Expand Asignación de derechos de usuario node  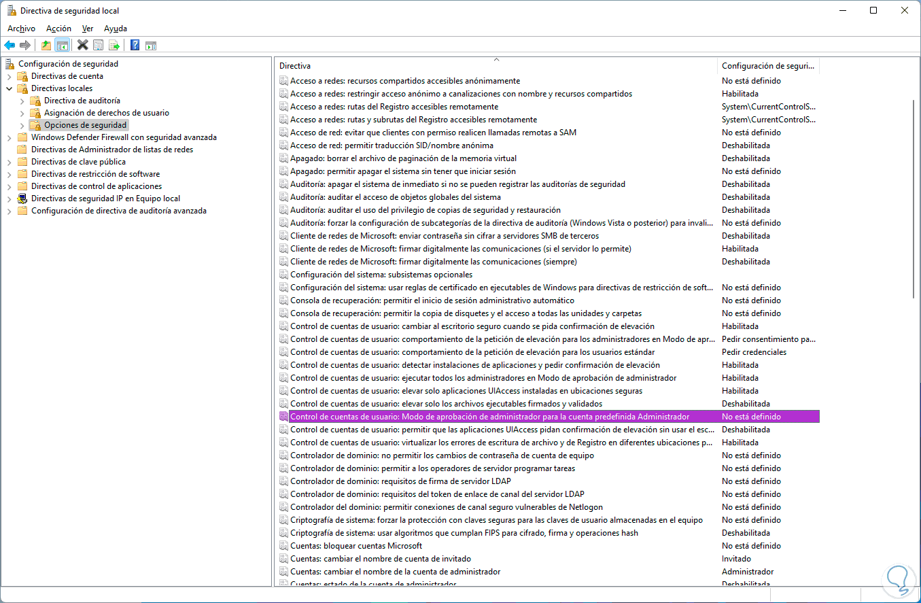(22, 113)
